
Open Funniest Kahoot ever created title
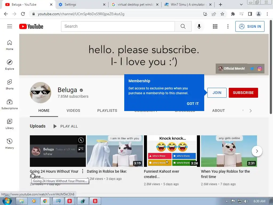(161, 174)
